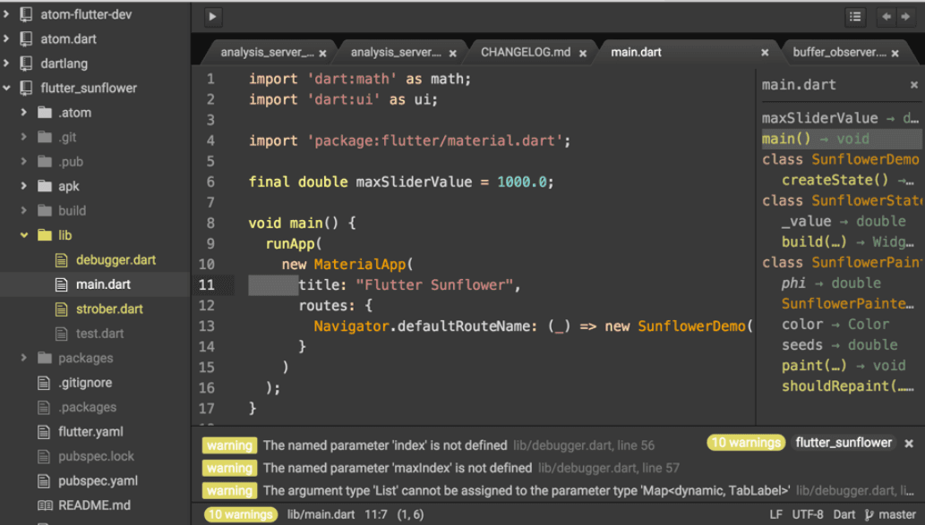925x525 pixels.
Task: Switch to the second analysis_server tab
Action: pyautogui.click(x=396, y=53)
